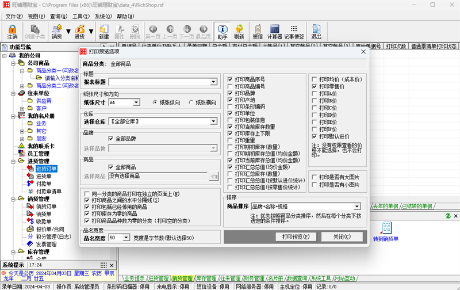Open 报价单/合同 tree item
The image size is (460, 290).
[x=50, y=229]
